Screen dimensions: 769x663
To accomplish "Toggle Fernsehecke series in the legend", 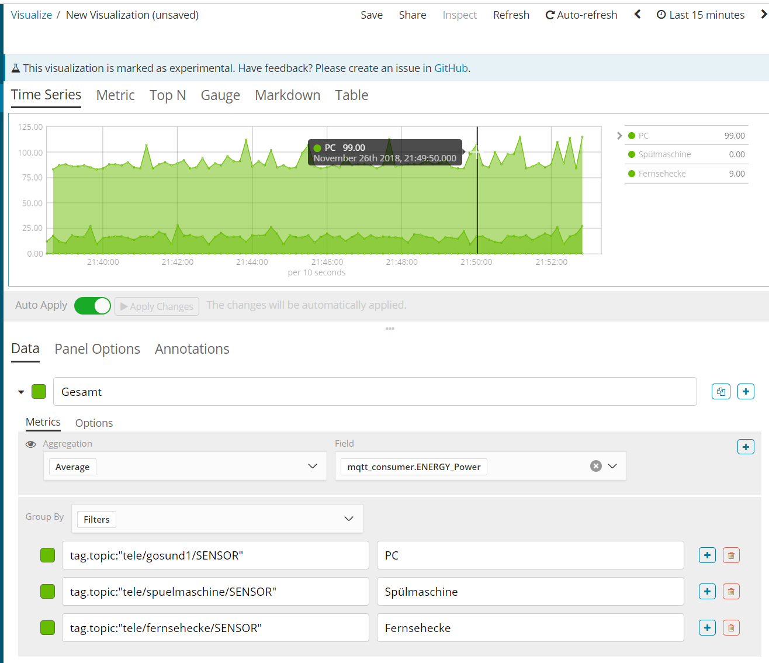I will 686,174.
